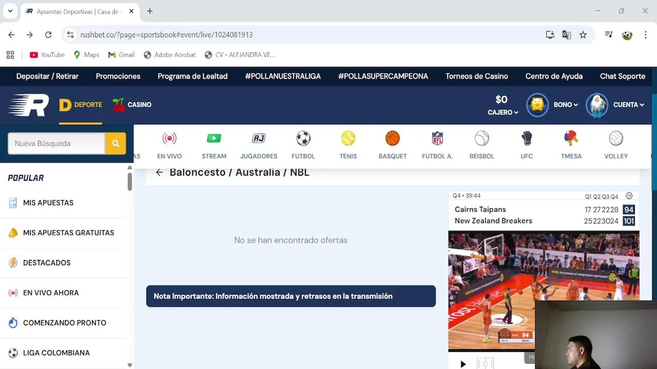Viewport: 657px width, 369px height.
Task: Expand the CUENTA account dropdown
Action: click(629, 105)
